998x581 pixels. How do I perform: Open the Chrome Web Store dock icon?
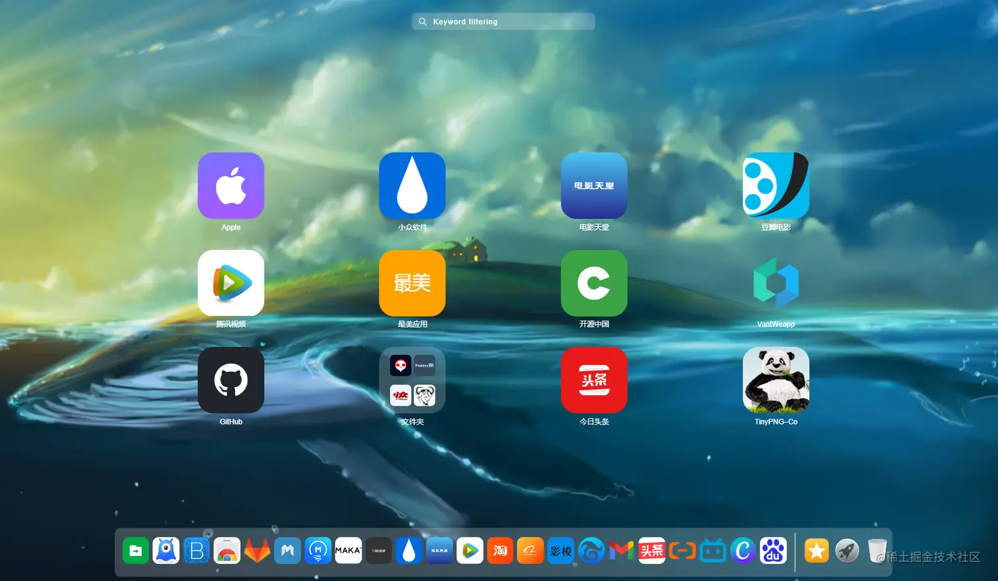227,551
